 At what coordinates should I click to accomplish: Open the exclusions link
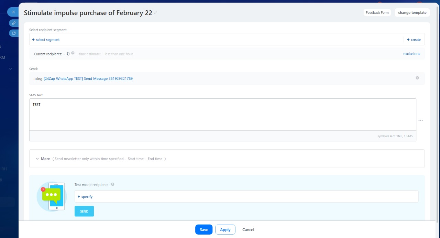click(x=411, y=54)
